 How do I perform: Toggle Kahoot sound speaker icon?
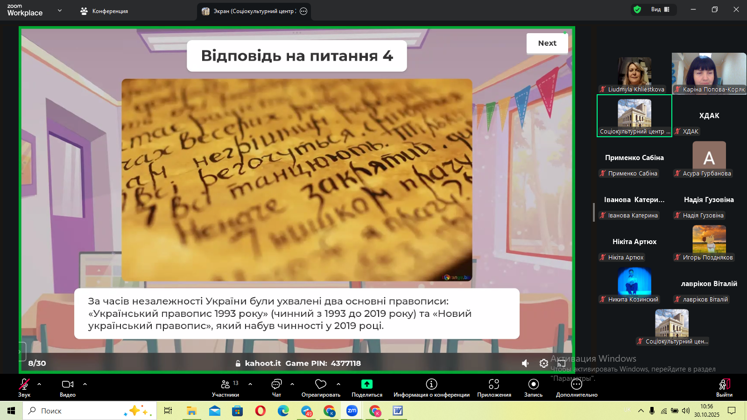(x=525, y=363)
